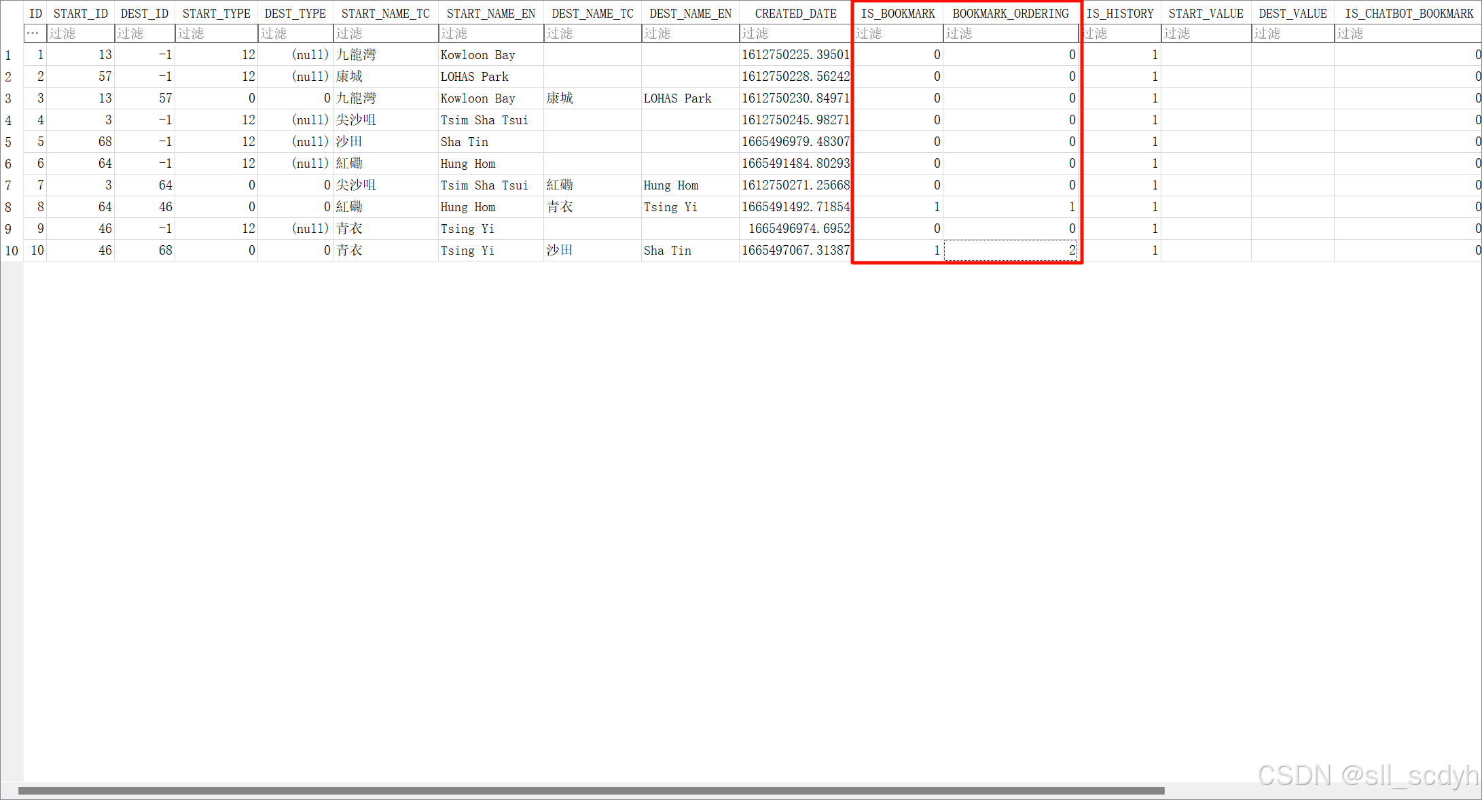Image resolution: width=1482 pixels, height=800 pixels.
Task: Click the IS_CHATBOT_BOOKMARK column header
Action: [x=1409, y=14]
